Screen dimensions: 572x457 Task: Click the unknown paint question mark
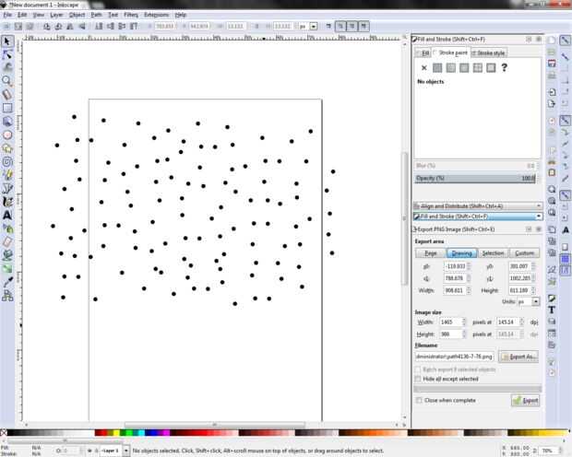tap(504, 68)
